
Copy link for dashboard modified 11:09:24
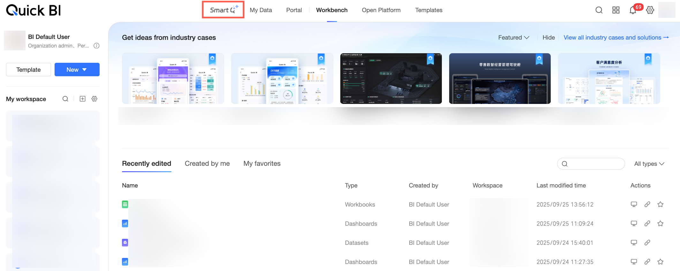(x=647, y=223)
